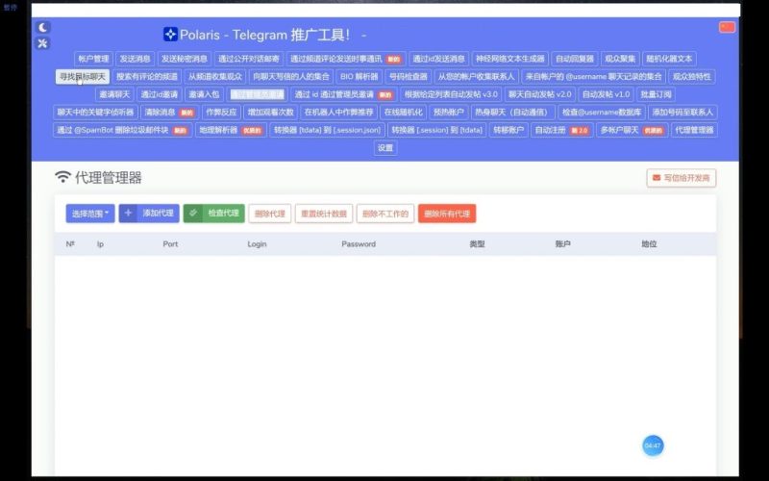This screenshot has width=769, height=481.
Task: Open 从频道收集观众 menu item
Action: [x=215, y=77]
